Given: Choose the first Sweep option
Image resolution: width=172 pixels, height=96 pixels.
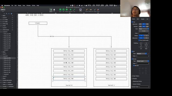Looking at the screenshot, I should (x=141, y=35).
